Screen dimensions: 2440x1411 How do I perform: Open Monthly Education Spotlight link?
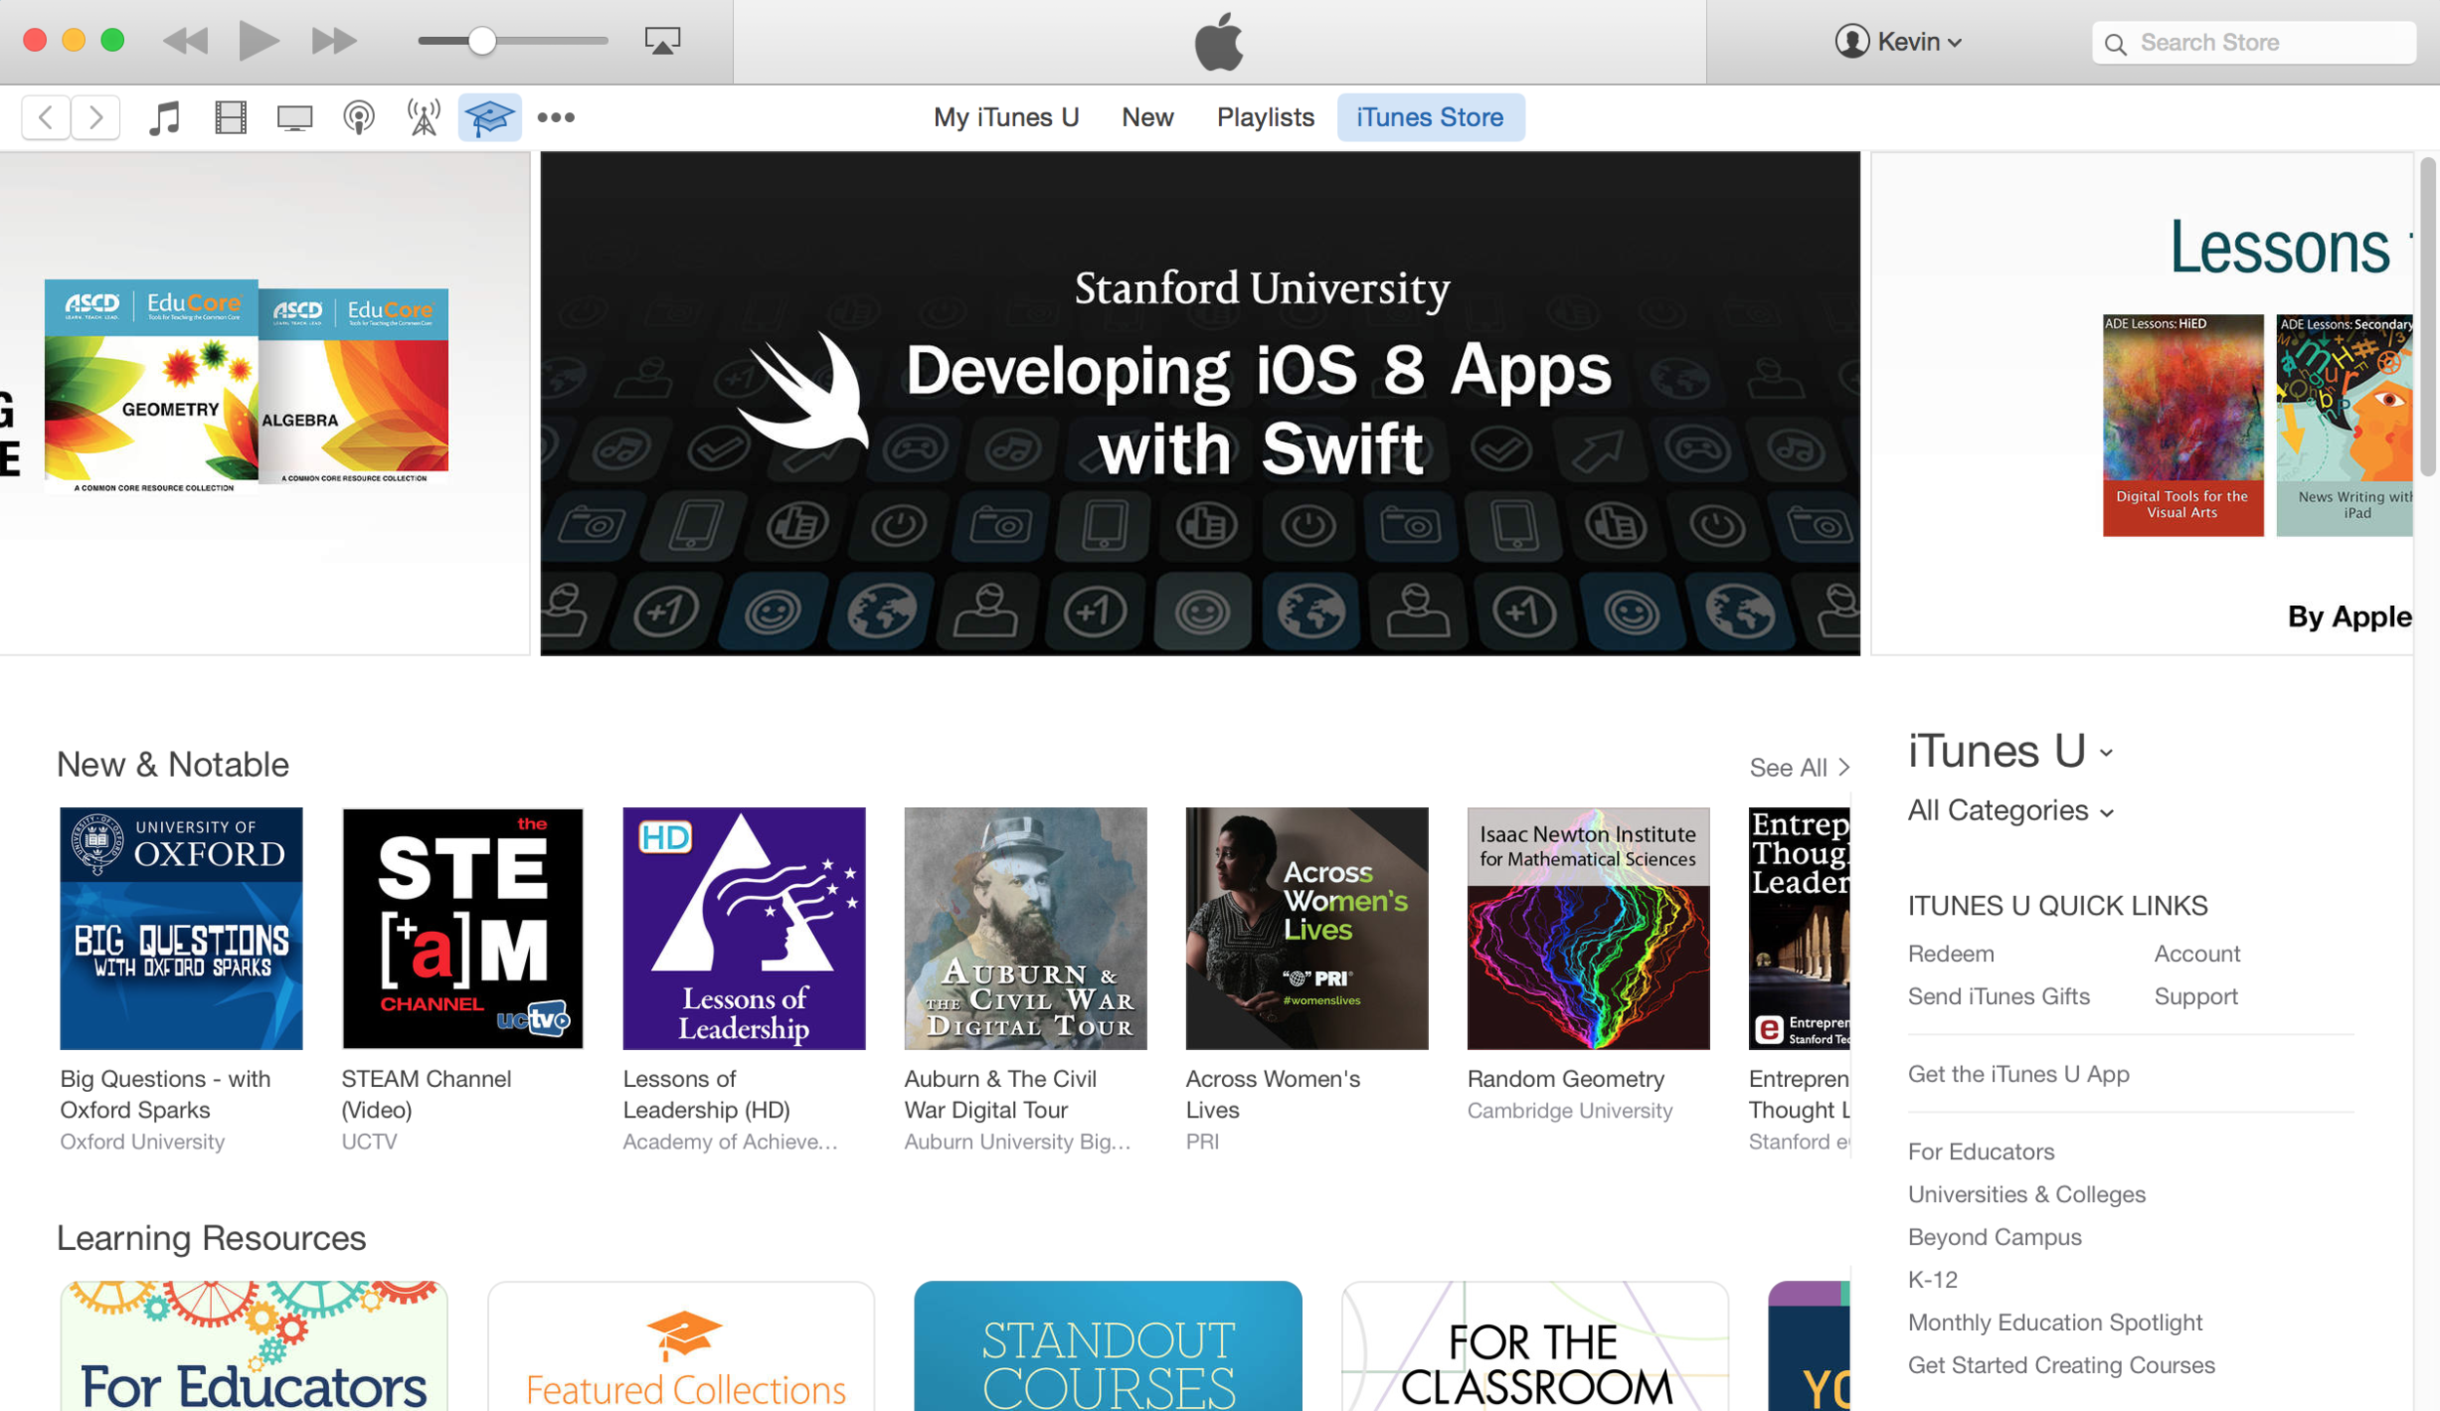(2054, 1322)
